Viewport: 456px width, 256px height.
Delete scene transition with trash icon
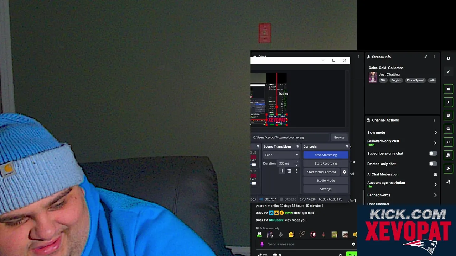tap(289, 171)
